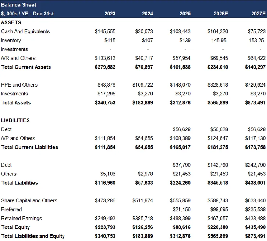Select 2023 long-term Investments value $17,295
Screen dimensions: 267x241
pyautogui.click(x=107, y=94)
